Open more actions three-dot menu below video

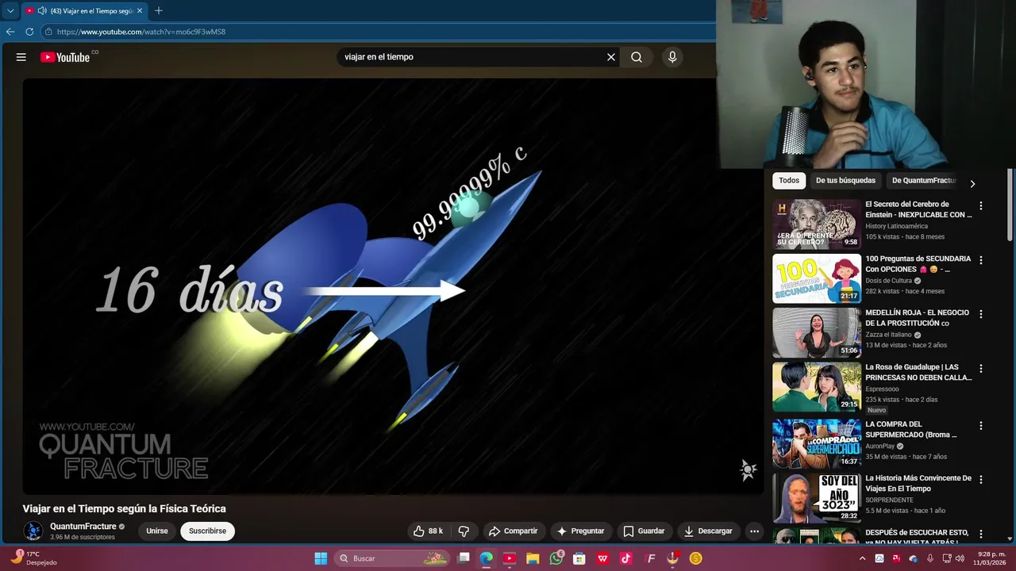pos(755,531)
